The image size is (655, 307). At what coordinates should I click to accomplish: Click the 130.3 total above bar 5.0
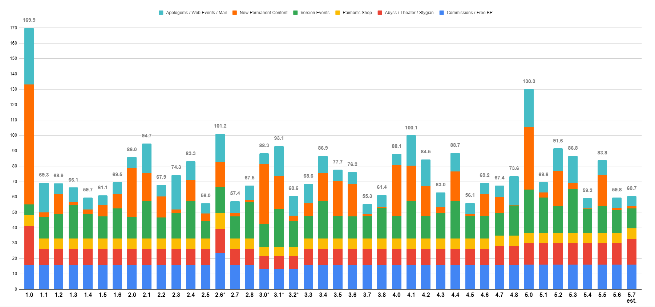[529, 82]
